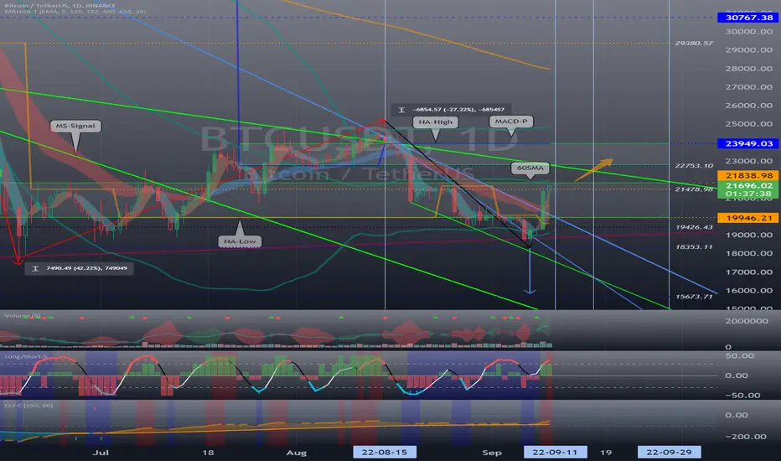Click the 18 label on time axis
The width and height of the screenshot is (781, 461).
coord(208,453)
